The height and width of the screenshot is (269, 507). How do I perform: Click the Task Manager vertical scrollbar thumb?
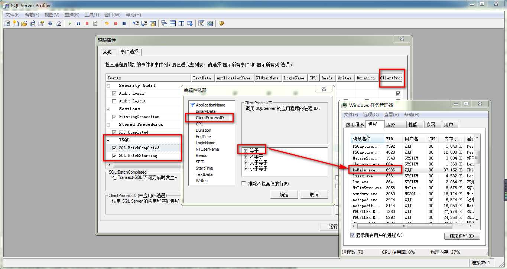(x=477, y=157)
